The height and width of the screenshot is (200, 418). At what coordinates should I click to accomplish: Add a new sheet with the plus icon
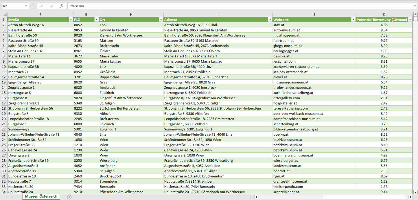(69, 197)
